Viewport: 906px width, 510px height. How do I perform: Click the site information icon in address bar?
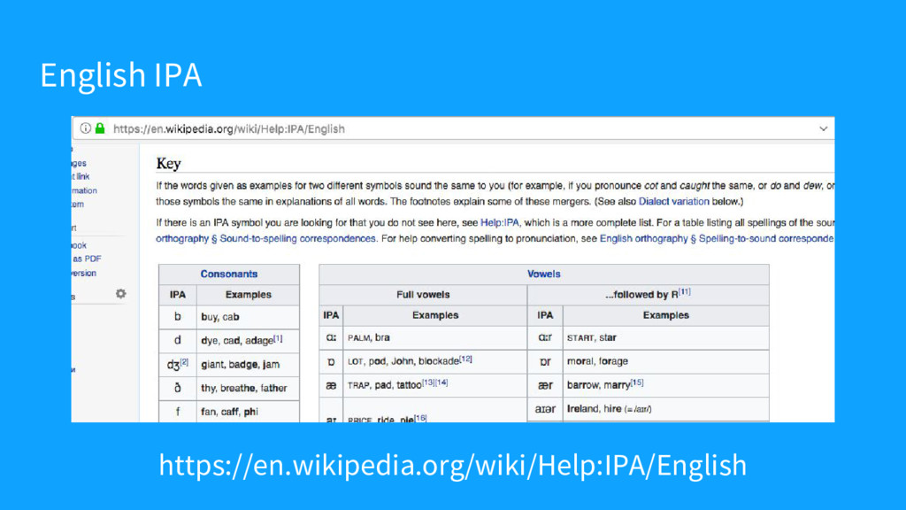pyautogui.click(x=84, y=128)
